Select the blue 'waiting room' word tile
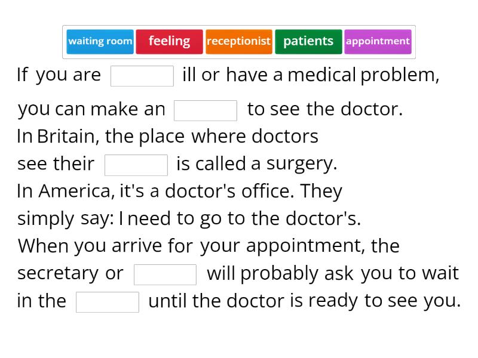The image size is (478, 358). 100,41
